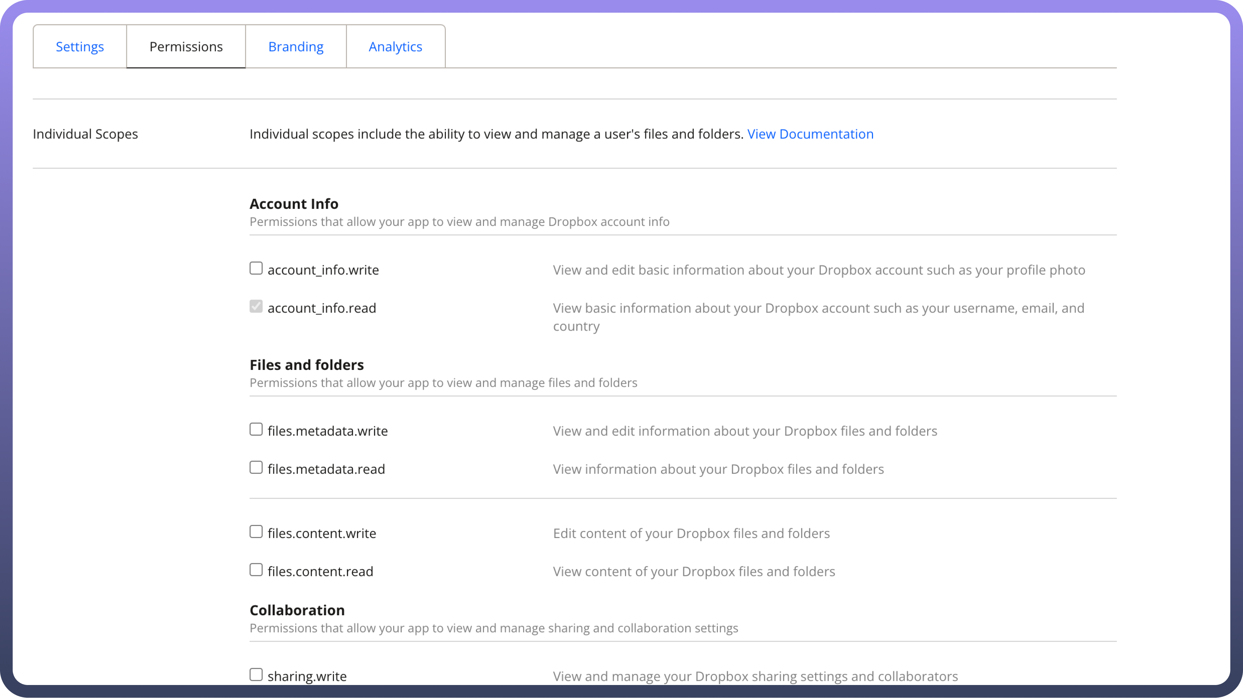Click the Files and folders heading
This screenshot has width=1243, height=698.
click(x=306, y=365)
